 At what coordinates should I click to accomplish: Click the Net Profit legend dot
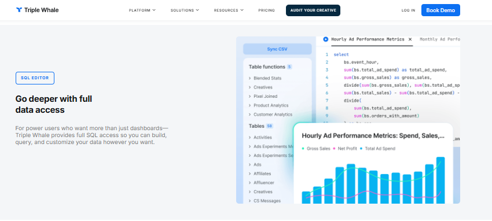334,149
